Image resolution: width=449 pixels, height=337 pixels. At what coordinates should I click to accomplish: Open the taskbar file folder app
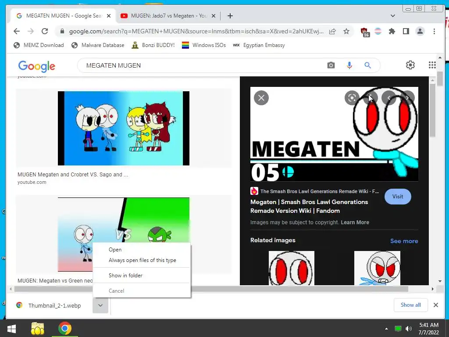tap(38, 328)
